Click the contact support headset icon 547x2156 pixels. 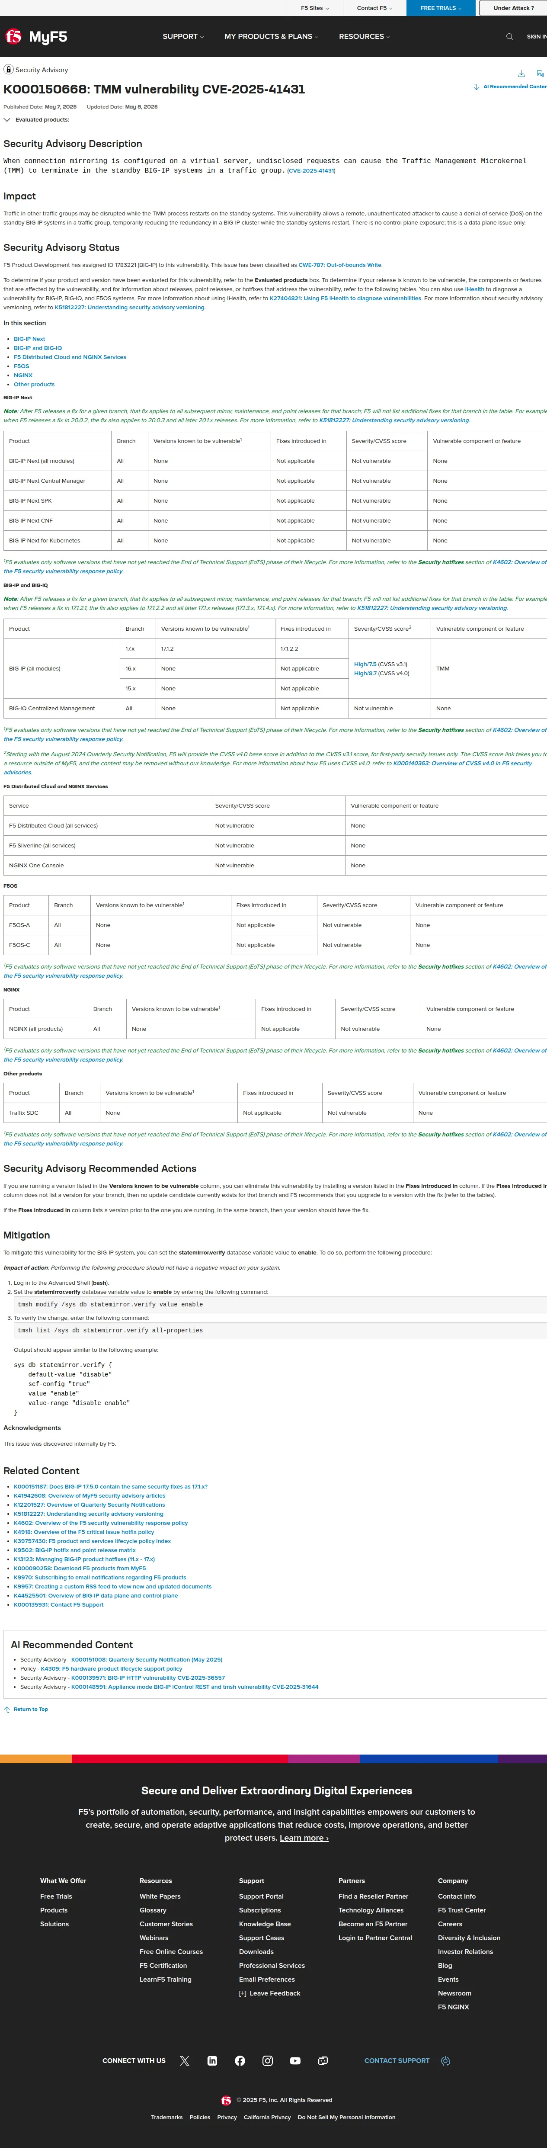point(445,2060)
